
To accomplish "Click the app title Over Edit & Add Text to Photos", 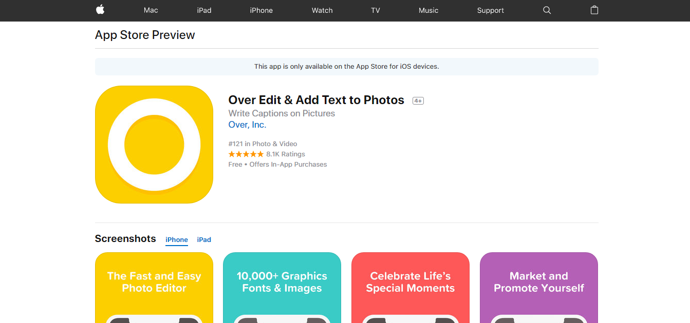I will [316, 100].
